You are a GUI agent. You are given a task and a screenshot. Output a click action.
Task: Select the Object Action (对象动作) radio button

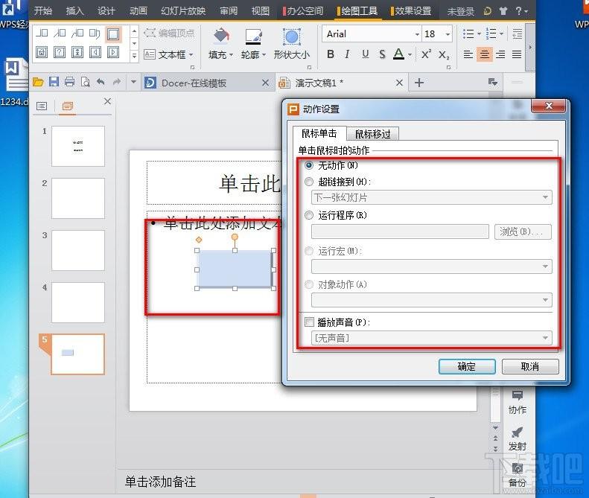coord(309,284)
